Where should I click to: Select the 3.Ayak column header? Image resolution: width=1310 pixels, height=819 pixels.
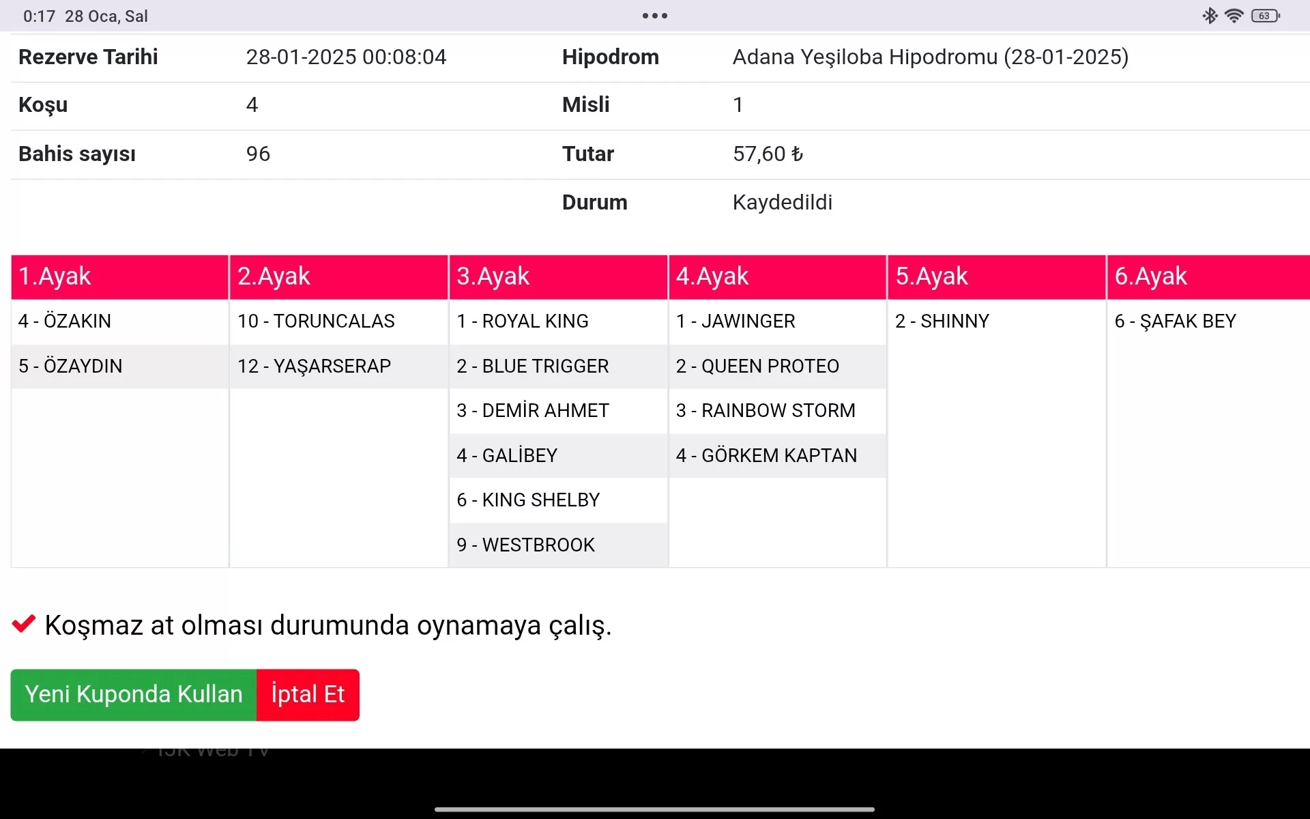point(557,276)
